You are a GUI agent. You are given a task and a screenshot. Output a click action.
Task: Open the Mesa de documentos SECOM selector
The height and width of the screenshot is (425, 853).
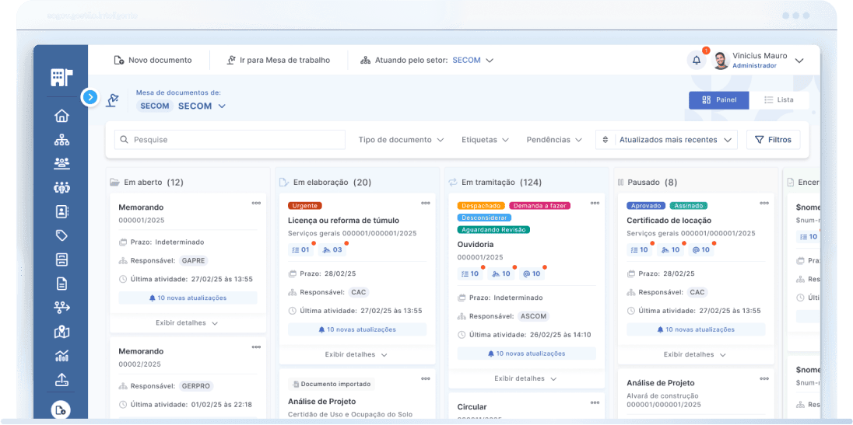181,106
